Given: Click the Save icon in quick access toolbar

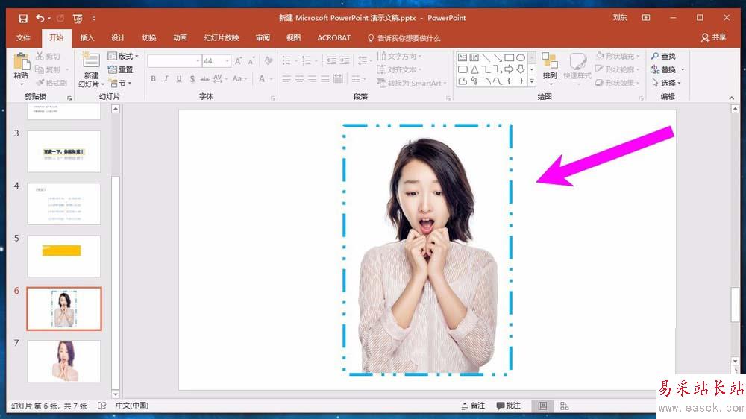Looking at the screenshot, I should coord(23,18).
